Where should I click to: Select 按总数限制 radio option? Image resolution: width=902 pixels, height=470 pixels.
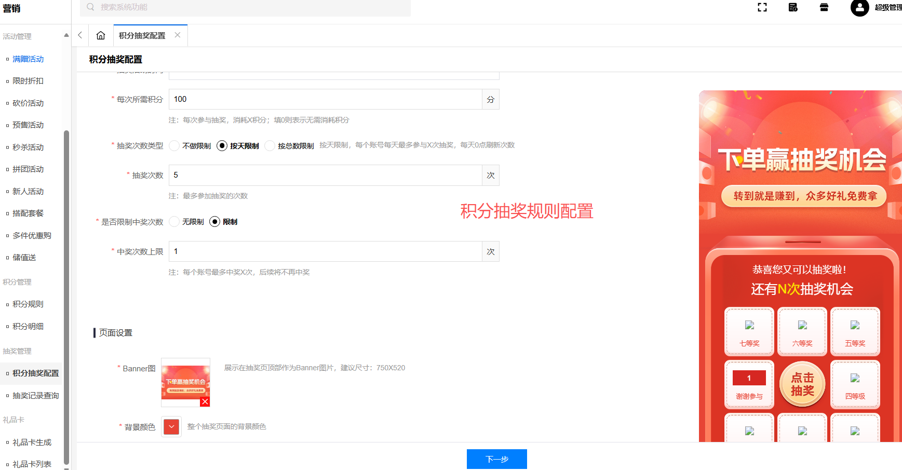270,146
